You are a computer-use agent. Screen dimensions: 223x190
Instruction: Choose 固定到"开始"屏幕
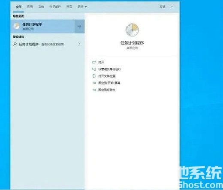(x=109, y=83)
